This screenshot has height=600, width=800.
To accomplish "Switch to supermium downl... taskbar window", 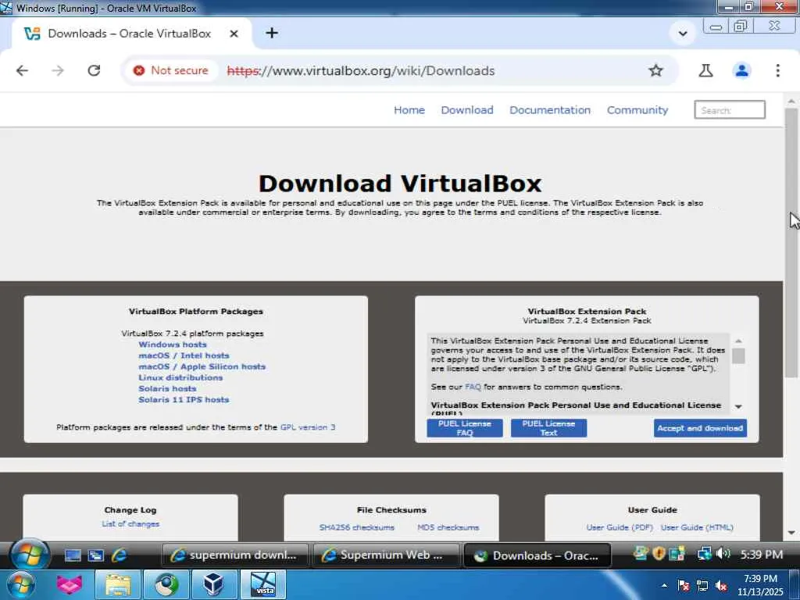I will pos(235,555).
